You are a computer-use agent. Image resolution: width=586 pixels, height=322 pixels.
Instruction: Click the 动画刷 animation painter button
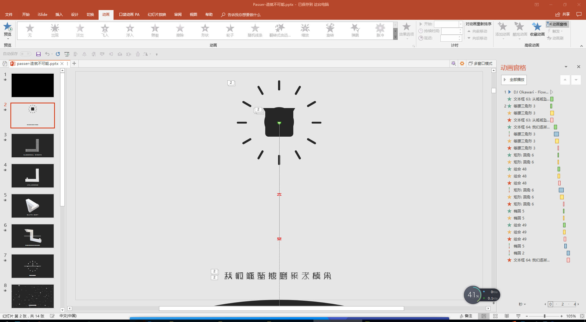point(555,38)
